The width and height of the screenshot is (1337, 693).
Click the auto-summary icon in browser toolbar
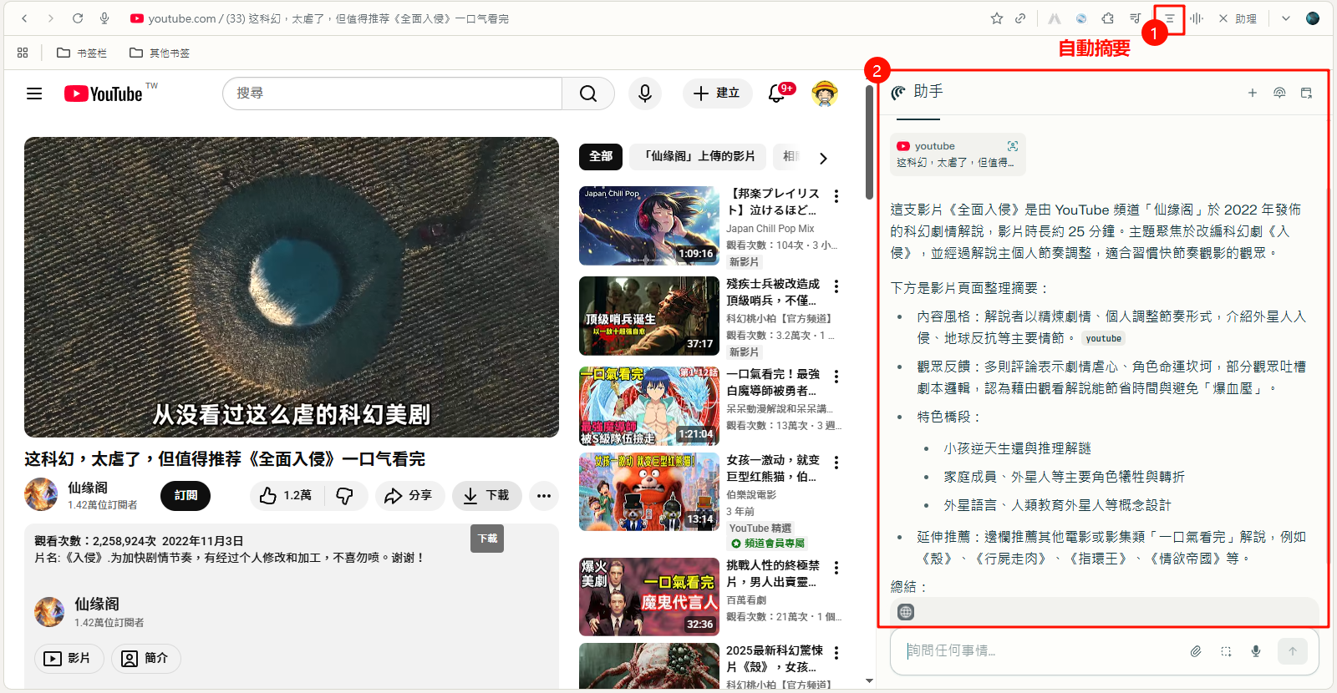(x=1169, y=18)
